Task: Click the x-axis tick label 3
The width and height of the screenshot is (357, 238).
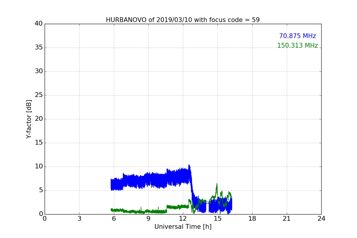Action: (79, 219)
